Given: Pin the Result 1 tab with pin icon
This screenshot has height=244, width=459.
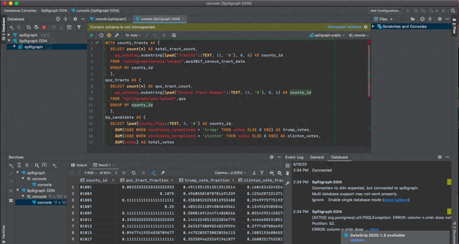Looking at the screenshot, I should [163, 173].
